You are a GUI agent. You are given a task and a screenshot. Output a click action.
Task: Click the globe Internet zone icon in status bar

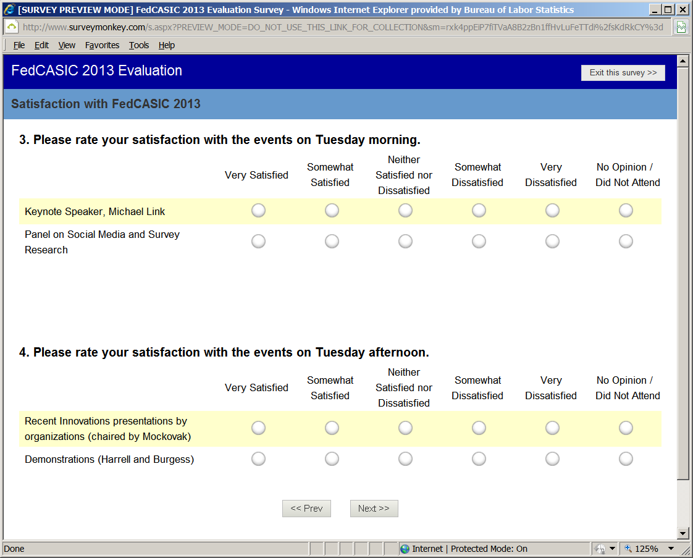coord(405,549)
